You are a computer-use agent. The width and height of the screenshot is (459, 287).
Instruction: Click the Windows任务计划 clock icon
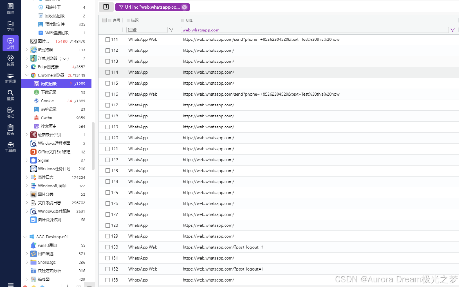(x=34, y=169)
